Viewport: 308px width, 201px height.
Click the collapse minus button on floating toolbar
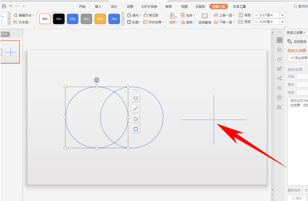click(x=136, y=90)
